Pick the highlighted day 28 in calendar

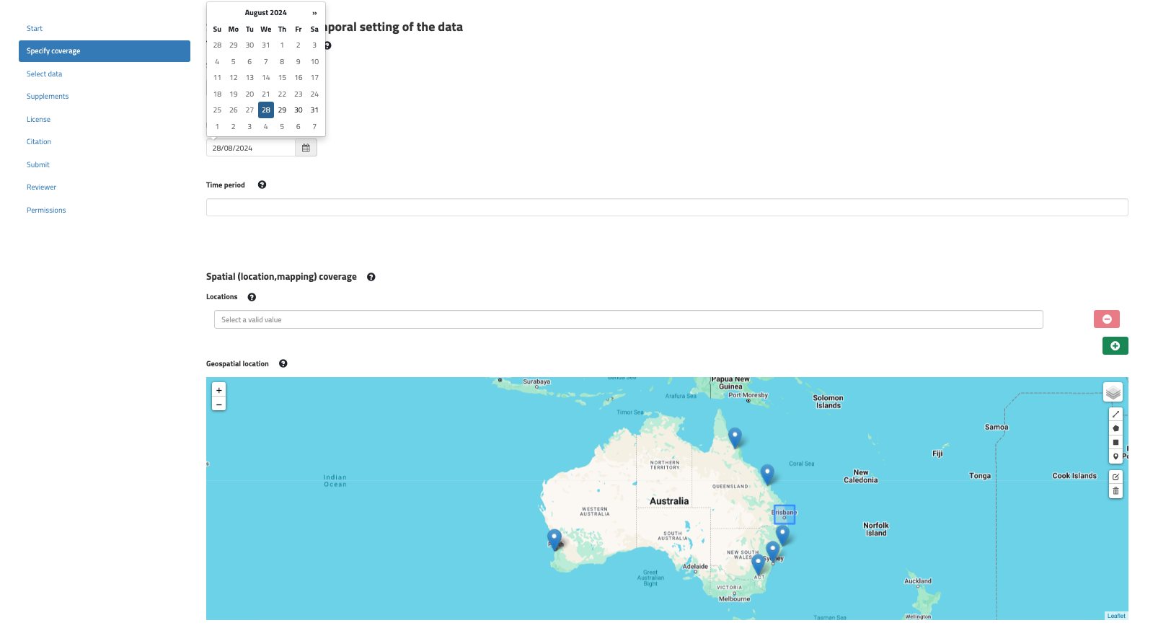[x=266, y=110]
